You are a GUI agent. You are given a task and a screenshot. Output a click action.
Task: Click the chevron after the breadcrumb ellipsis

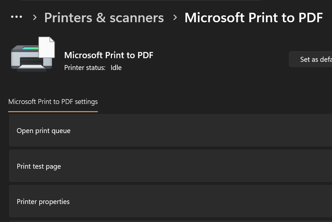click(x=35, y=17)
